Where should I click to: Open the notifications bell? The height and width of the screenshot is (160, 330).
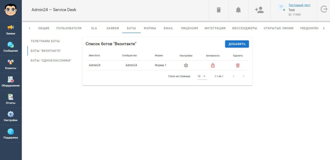pos(238,10)
